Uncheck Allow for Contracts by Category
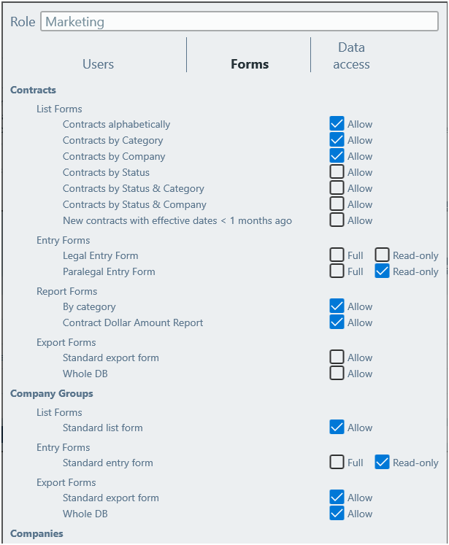 (337, 141)
